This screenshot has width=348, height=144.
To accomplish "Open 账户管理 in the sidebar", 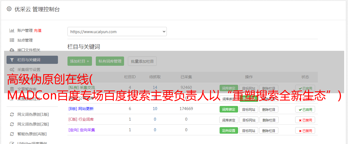I will (x=25, y=30).
